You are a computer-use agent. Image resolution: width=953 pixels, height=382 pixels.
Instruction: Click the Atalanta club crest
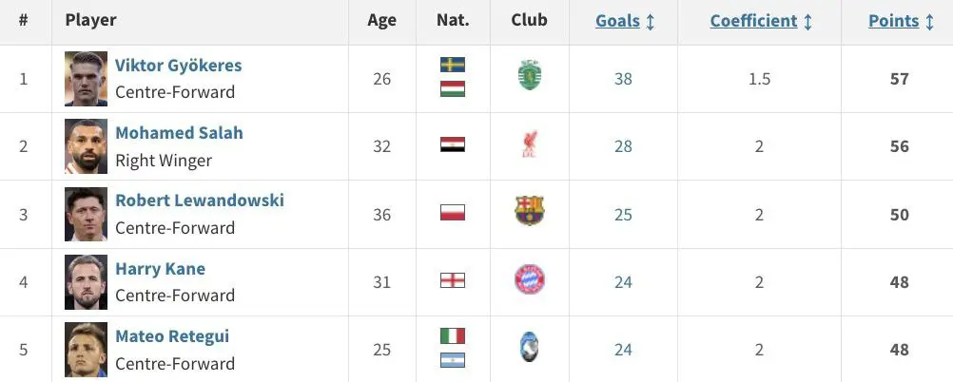pos(530,348)
